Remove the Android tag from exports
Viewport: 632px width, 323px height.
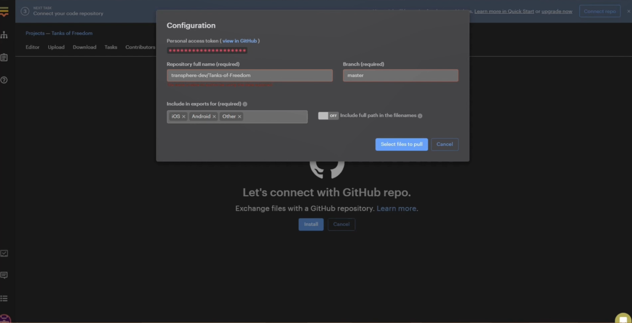click(x=214, y=116)
